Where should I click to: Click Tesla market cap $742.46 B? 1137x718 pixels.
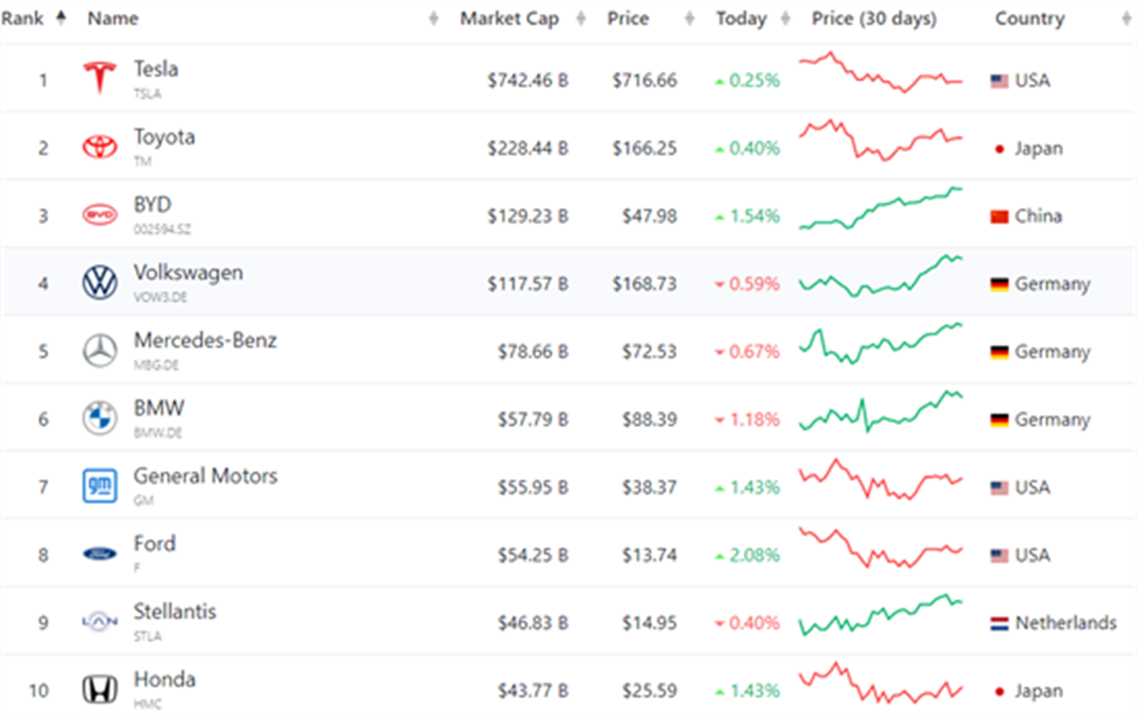click(528, 81)
